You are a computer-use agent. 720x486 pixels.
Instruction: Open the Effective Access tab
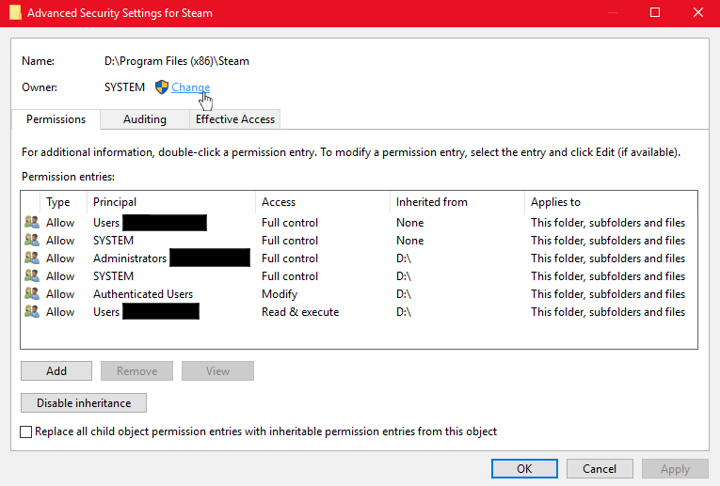tap(234, 119)
